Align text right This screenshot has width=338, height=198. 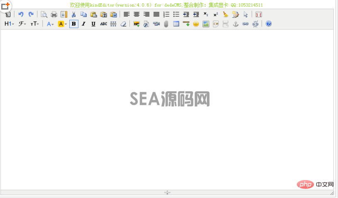(146, 15)
